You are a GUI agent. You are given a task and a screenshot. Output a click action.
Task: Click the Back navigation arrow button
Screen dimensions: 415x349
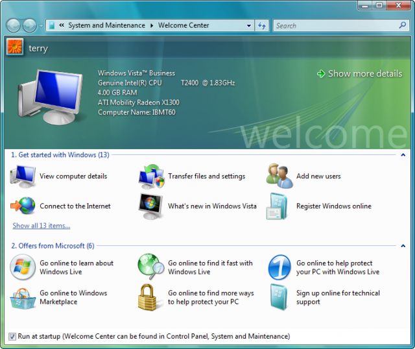pos(13,26)
